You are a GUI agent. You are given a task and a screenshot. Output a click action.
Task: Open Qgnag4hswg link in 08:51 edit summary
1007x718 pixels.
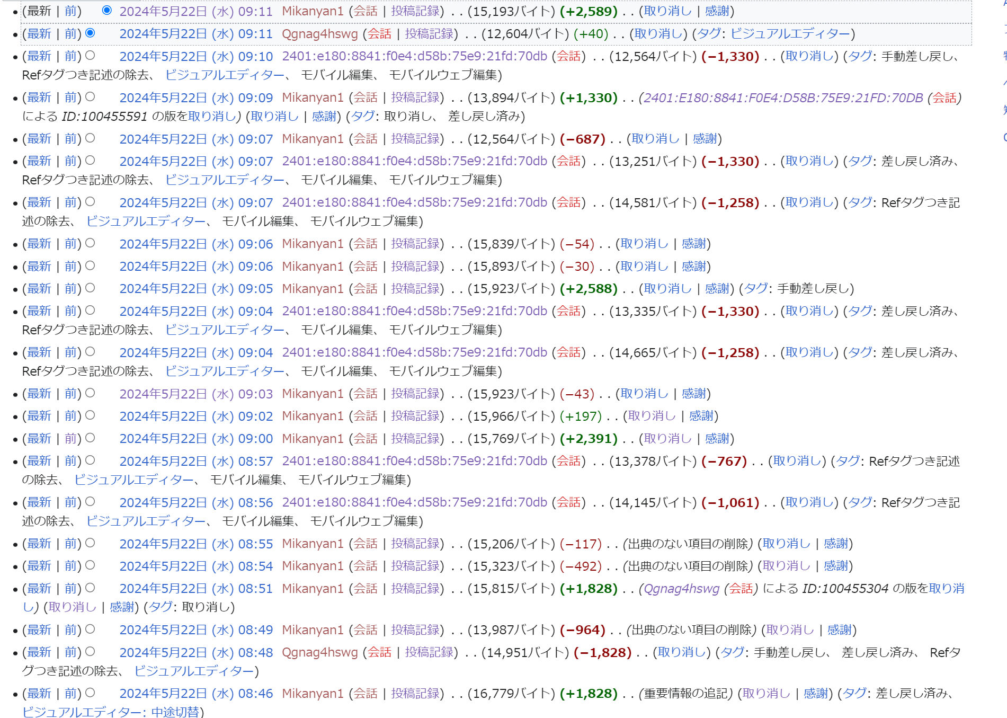pyautogui.click(x=681, y=589)
